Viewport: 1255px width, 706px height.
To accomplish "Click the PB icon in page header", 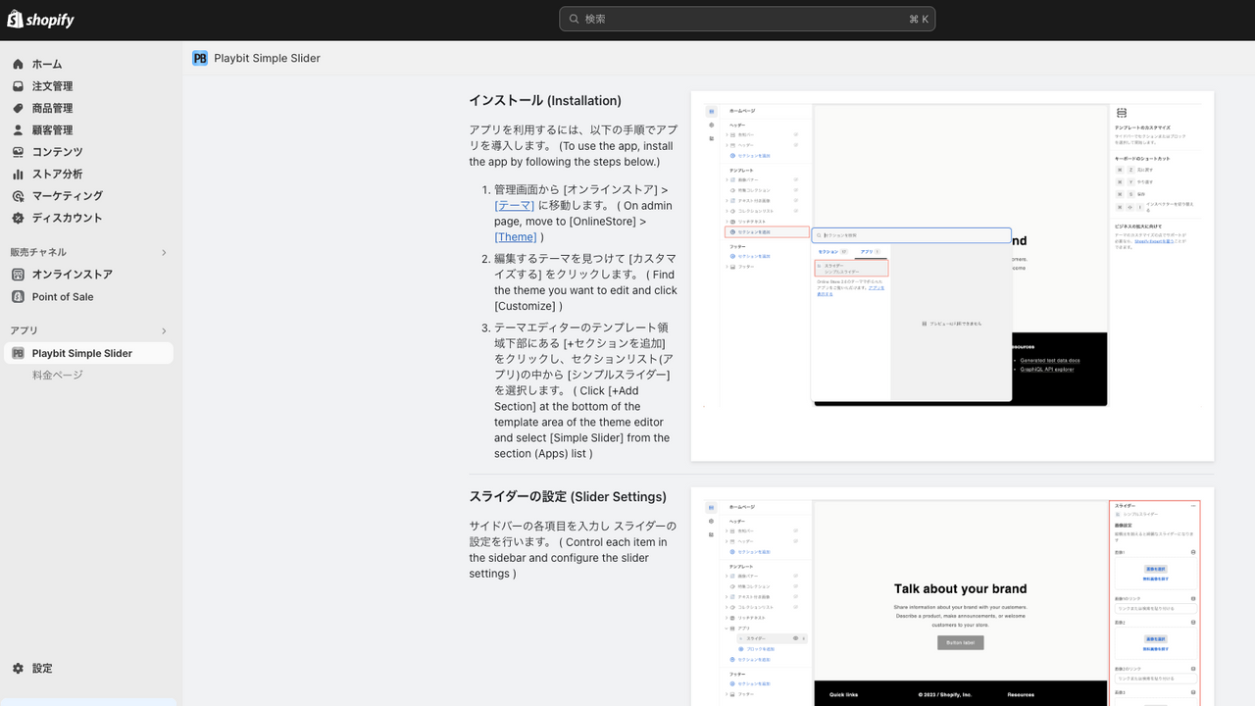I will 200,58.
